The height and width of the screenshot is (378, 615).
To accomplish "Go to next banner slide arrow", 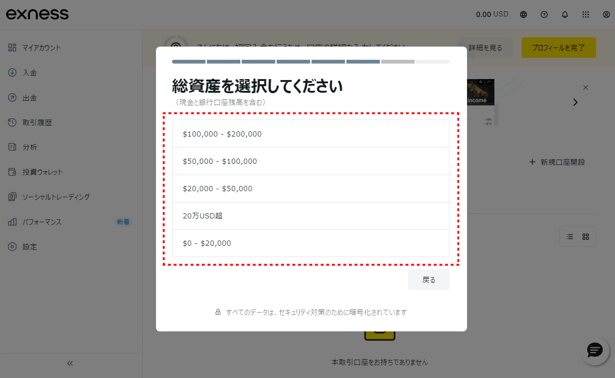I will (x=575, y=102).
